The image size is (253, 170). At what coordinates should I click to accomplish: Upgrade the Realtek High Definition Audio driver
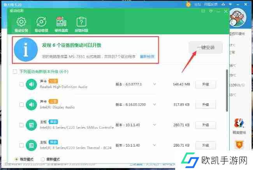click(206, 84)
